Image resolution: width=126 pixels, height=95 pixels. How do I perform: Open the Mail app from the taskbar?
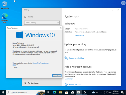click(x=73, y=92)
